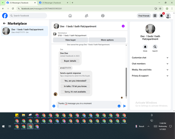Select the Dee conversation in Marketplace list
Screen dimensions: 175x139
coord(24,31)
